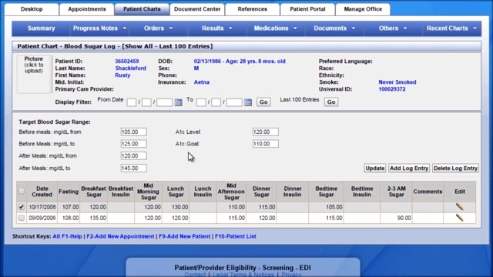Click Delete Log Entry button
493x277 pixels.
click(455, 168)
